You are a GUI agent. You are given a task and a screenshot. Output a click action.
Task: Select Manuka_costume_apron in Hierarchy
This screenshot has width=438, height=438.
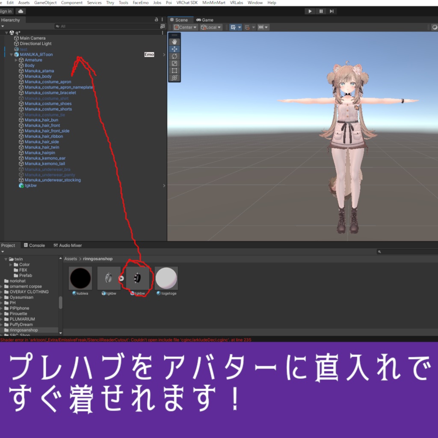[x=48, y=82]
